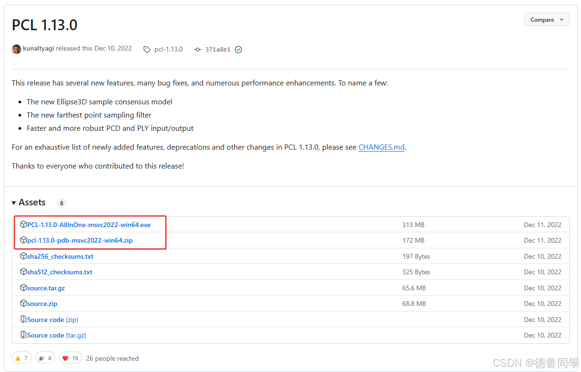The width and height of the screenshot is (581, 372).
Task: Click the 'PCD and PLY input/output' bullet
Action: pyautogui.click(x=110, y=128)
